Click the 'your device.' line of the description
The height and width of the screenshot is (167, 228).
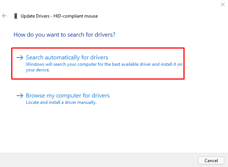click(37, 70)
